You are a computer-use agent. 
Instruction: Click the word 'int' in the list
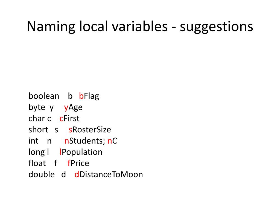click(33, 141)
